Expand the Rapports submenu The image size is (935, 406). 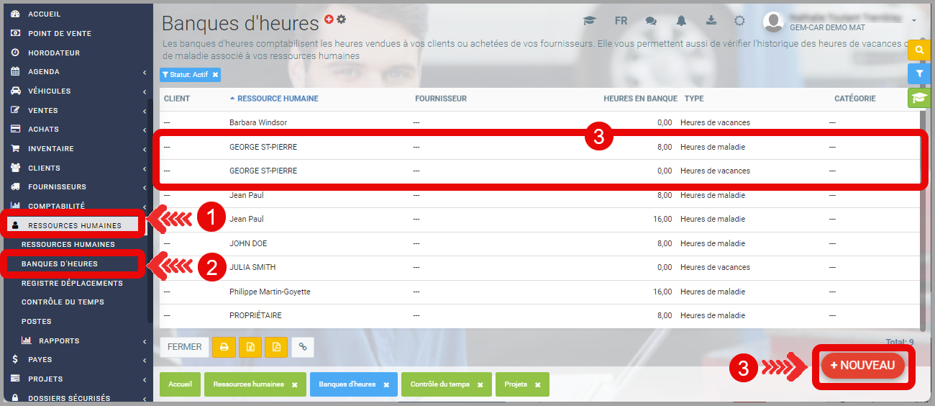(x=76, y=340)
